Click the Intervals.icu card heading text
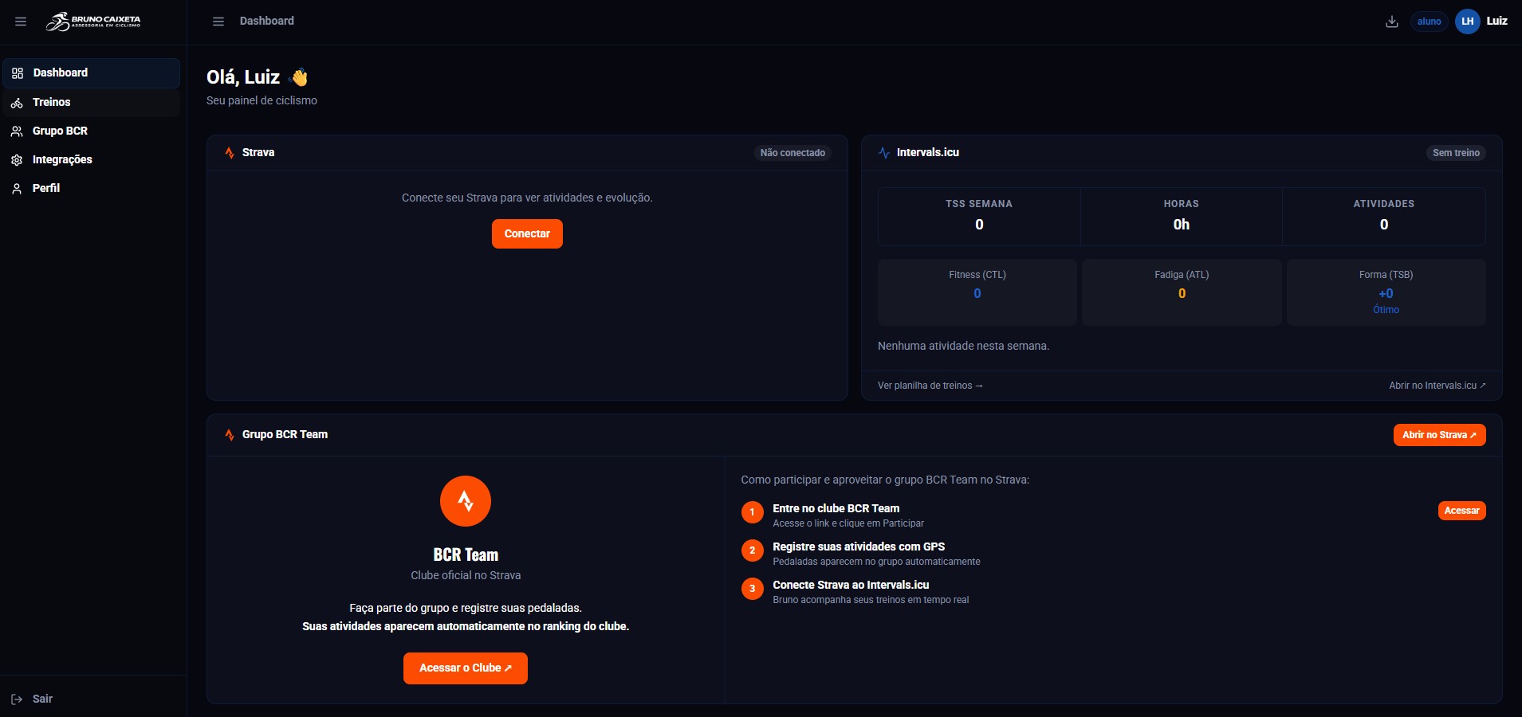Screen dimensions: 1522x717 (927, 152)
